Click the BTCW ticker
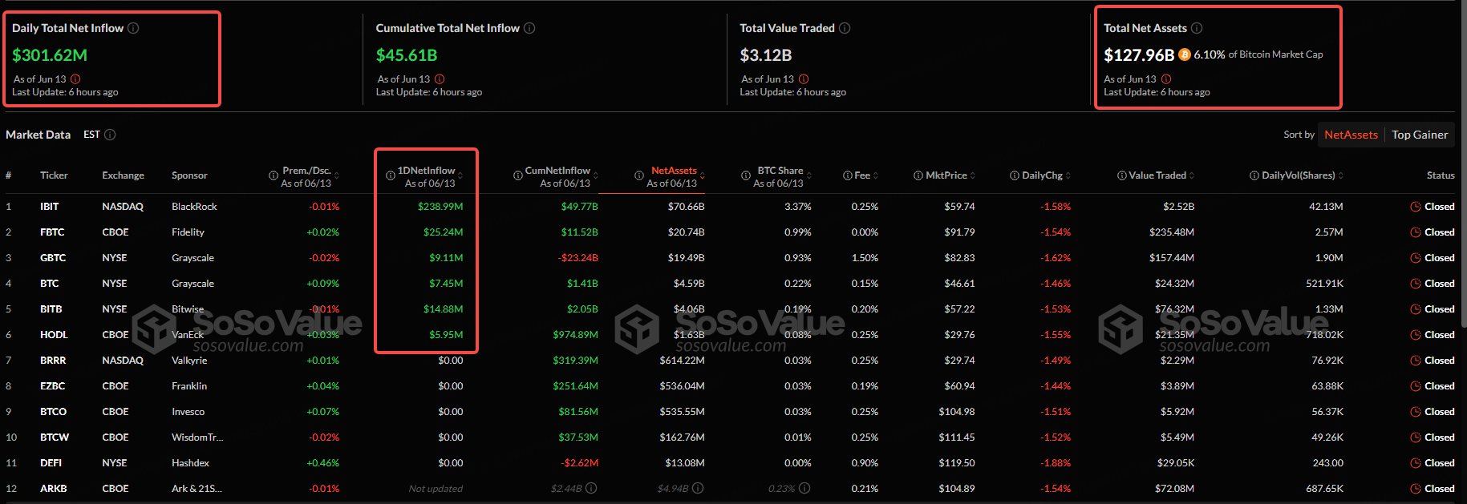Viewport: 1467px width, 504px height. (x=55, y=437)
